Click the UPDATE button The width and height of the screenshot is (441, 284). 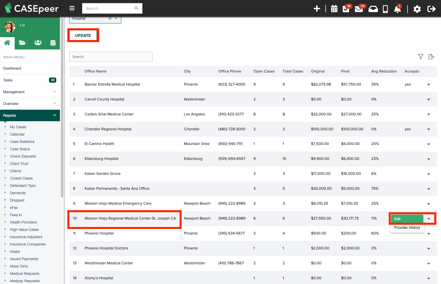click(x=83, y=35)
